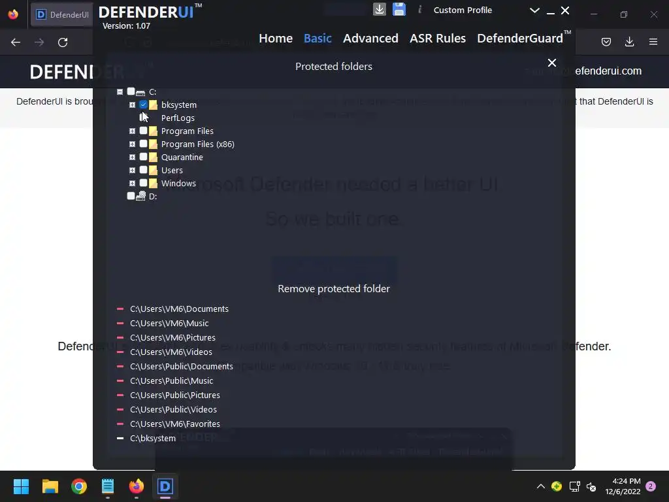This screenshot has height=502, width=669.
Task: Check the Windows folder checkbox
Action: [143, 183]
